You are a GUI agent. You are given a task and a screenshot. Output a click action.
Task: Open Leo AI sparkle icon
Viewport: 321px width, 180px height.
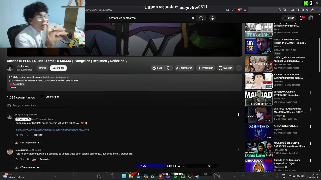[x=307, y=10]
